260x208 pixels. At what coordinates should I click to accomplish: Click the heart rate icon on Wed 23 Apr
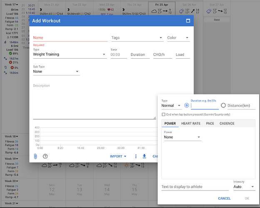(109, 10)
